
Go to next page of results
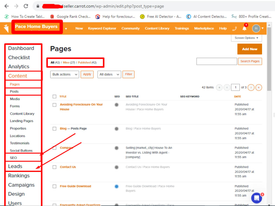[251, 87]
